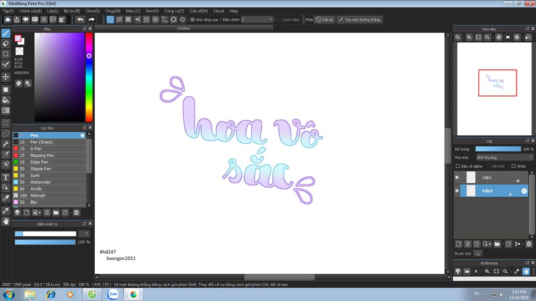Open the Bộ lọc(R) menu

pyautogui.click(x=72, y=11)
